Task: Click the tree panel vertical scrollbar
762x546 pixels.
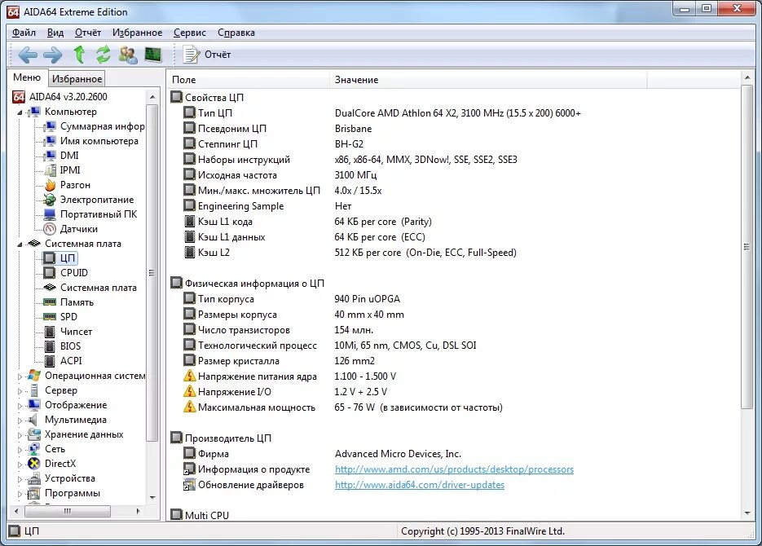Action: [152, 272]
